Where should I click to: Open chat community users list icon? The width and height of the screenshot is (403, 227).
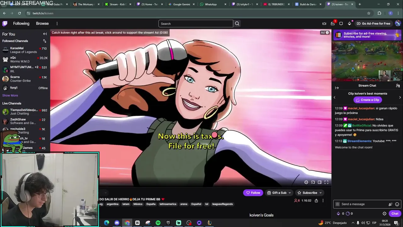click(398, 86)
